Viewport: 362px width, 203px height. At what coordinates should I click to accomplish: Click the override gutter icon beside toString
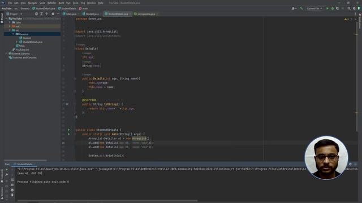click(x=67, y=104)
